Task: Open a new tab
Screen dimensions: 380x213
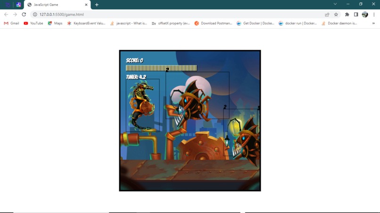Action: tap(97, 5)
